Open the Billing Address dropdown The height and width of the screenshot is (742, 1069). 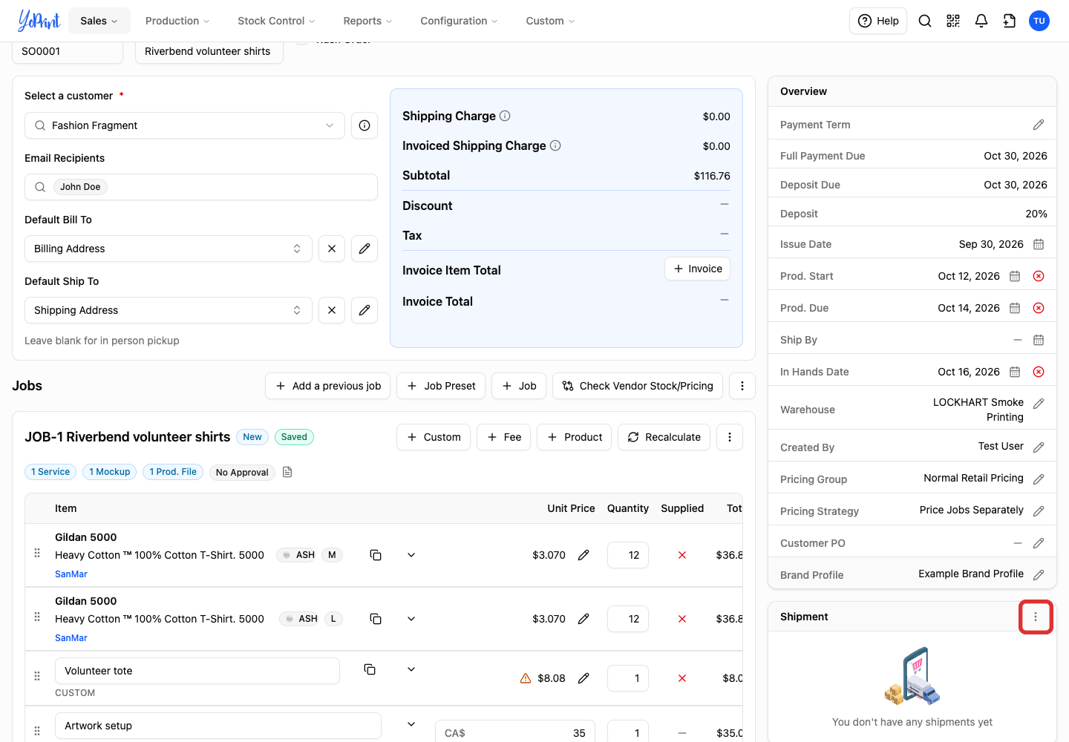[x=169, y=249]
